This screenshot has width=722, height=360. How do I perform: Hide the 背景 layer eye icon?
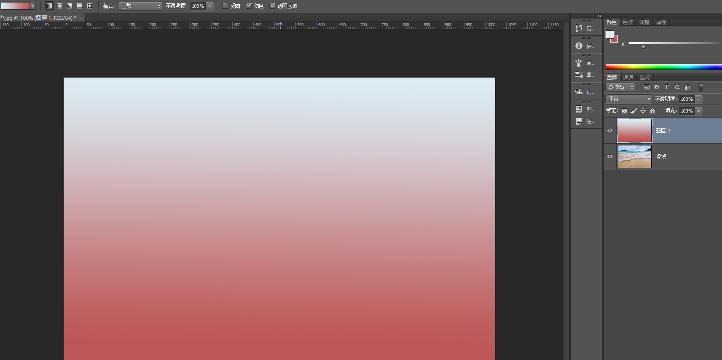pos(610,156)
